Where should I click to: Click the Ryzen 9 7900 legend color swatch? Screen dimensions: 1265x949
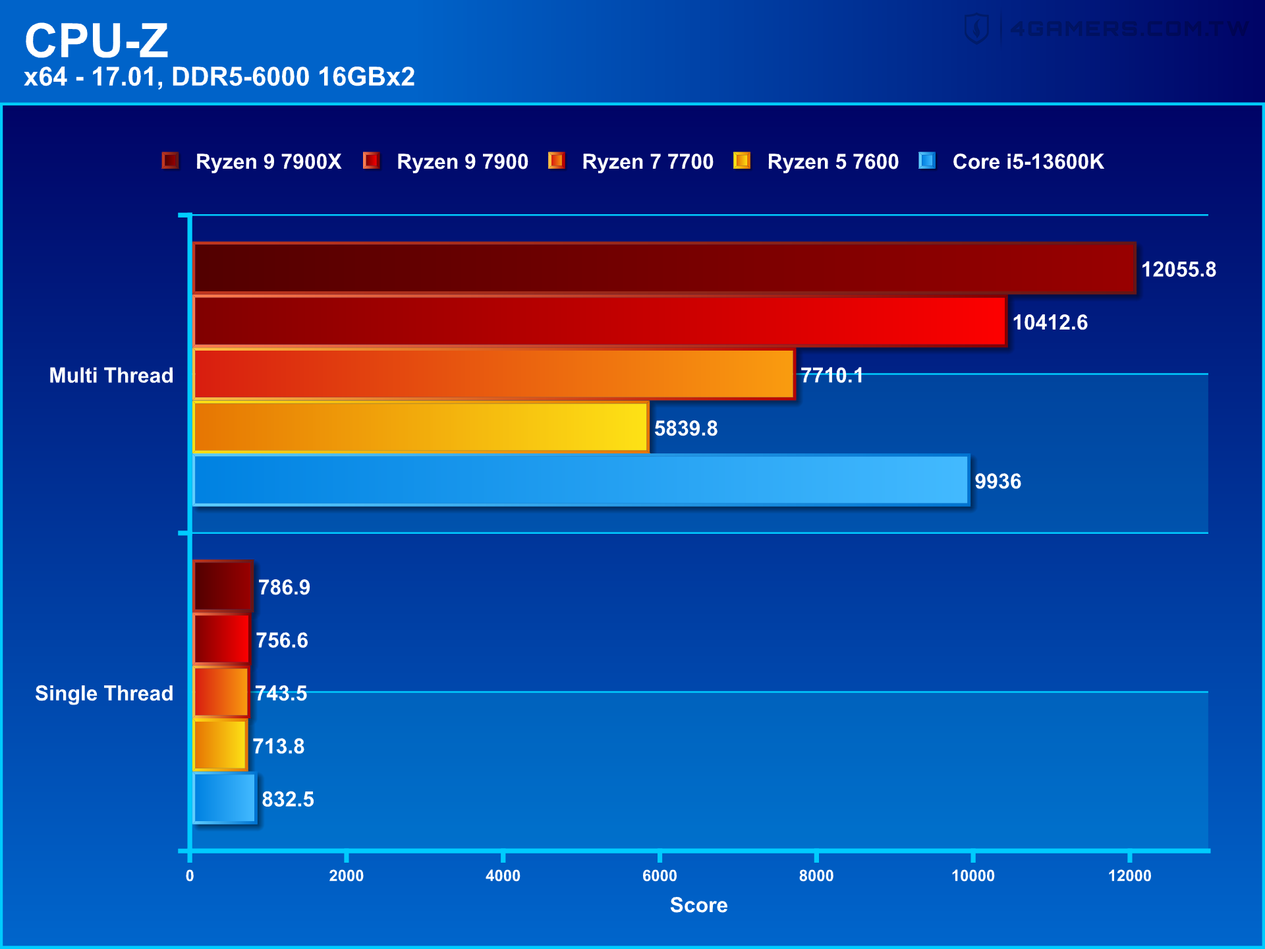[x=372, y=161]
